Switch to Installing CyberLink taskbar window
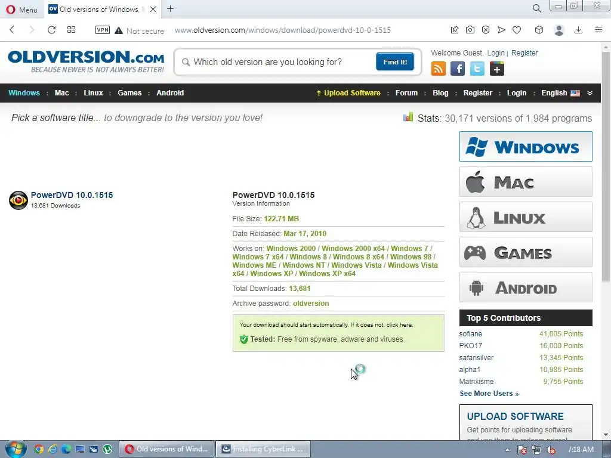Viewport: 611px width, 458px height. click(x=263, y=449)
